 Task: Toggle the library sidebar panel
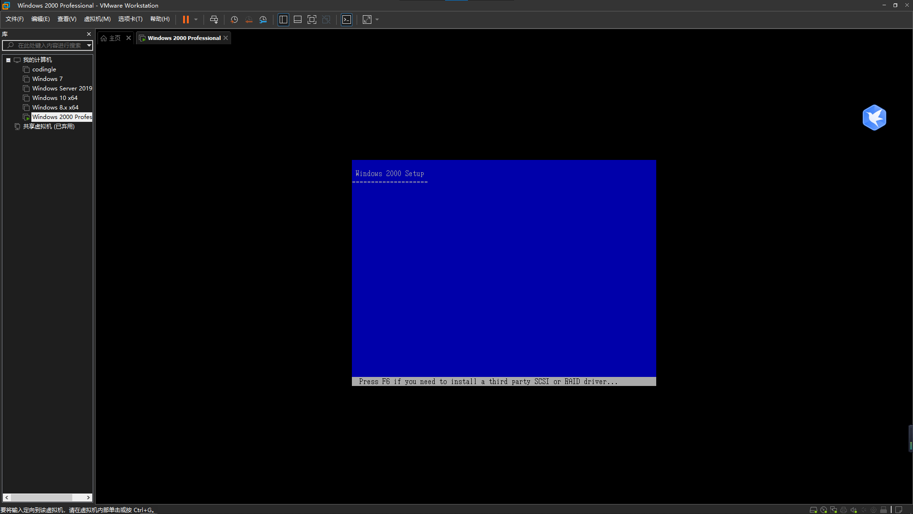[283, 20]
